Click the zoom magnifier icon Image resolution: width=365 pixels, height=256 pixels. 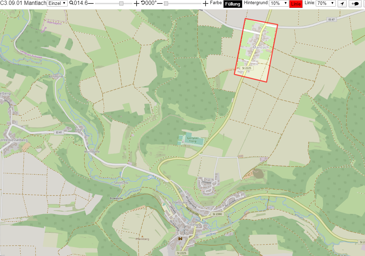coord(71,3)
